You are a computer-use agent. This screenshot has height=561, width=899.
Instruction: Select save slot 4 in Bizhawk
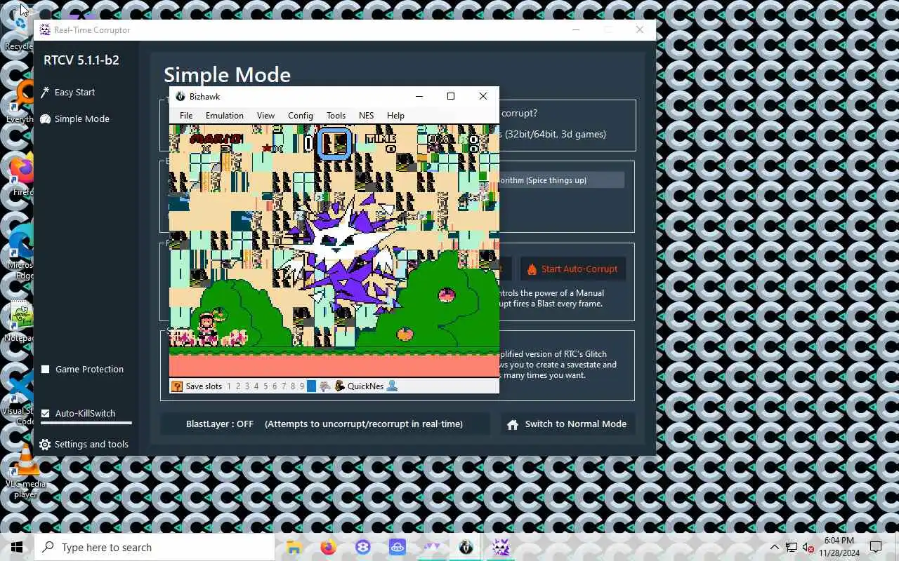256,386
